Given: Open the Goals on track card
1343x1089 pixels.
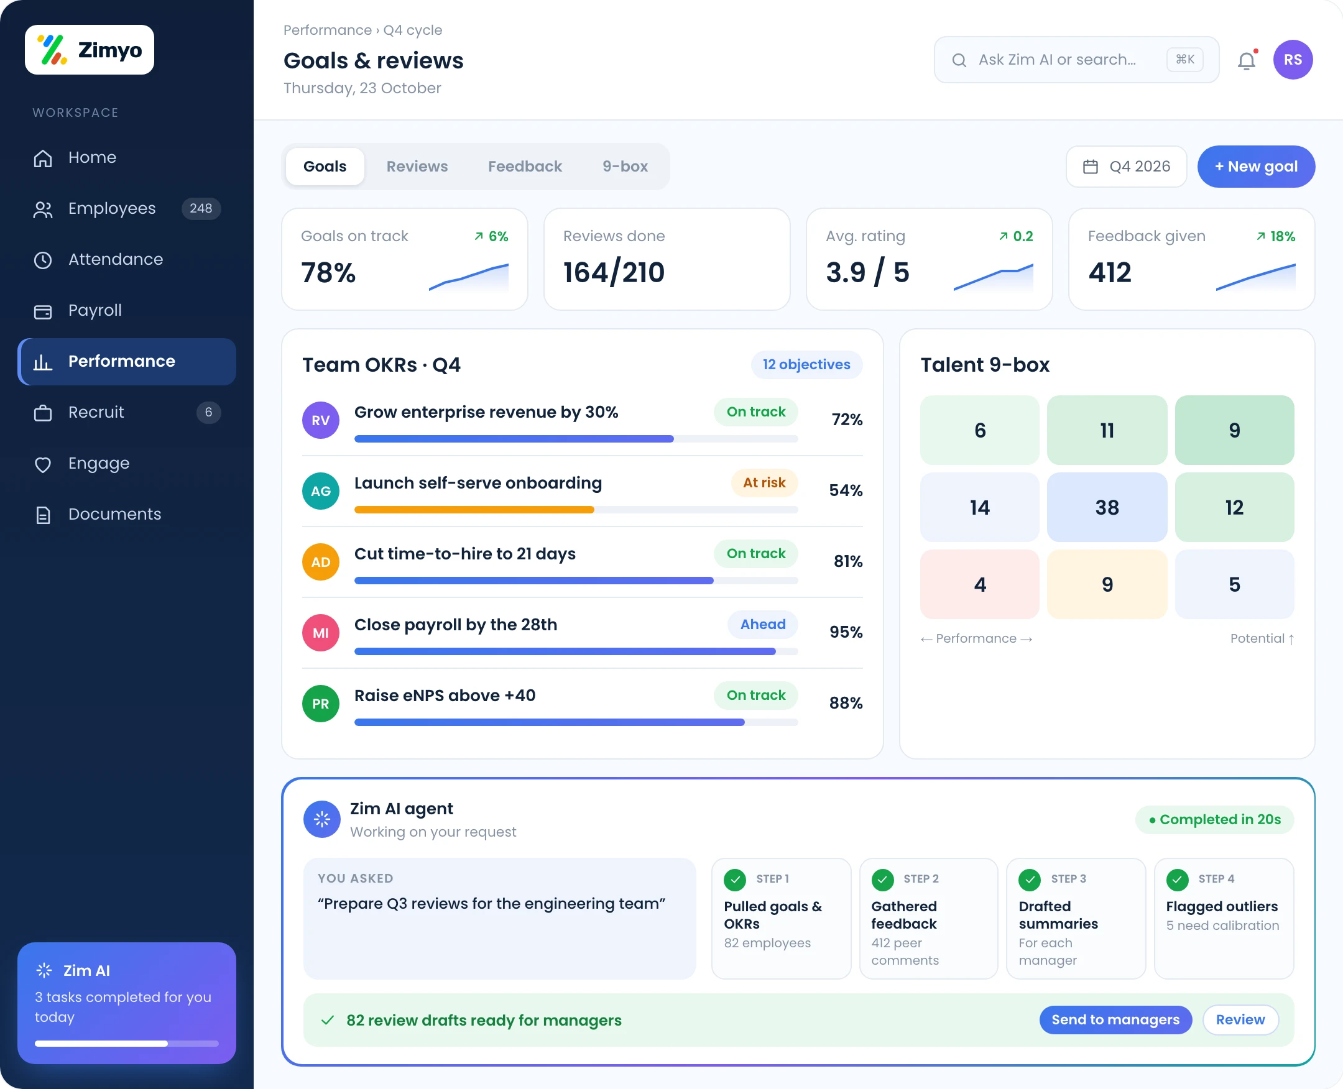Looking at the screenshot, I should tap(405, 259).
